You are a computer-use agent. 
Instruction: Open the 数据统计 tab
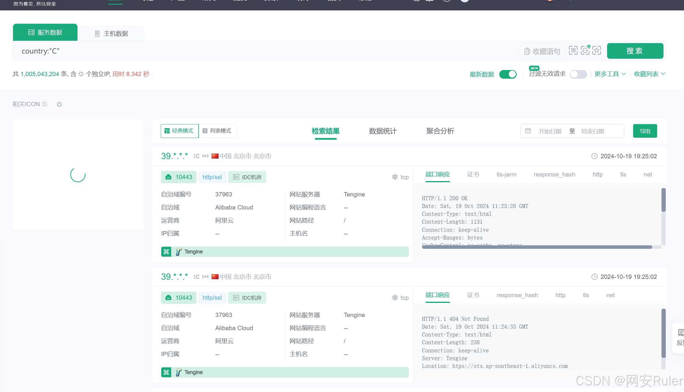pos(383,131)
